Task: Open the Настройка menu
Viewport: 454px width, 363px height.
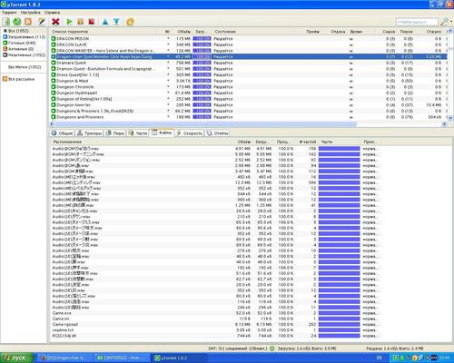Action: 30,13
